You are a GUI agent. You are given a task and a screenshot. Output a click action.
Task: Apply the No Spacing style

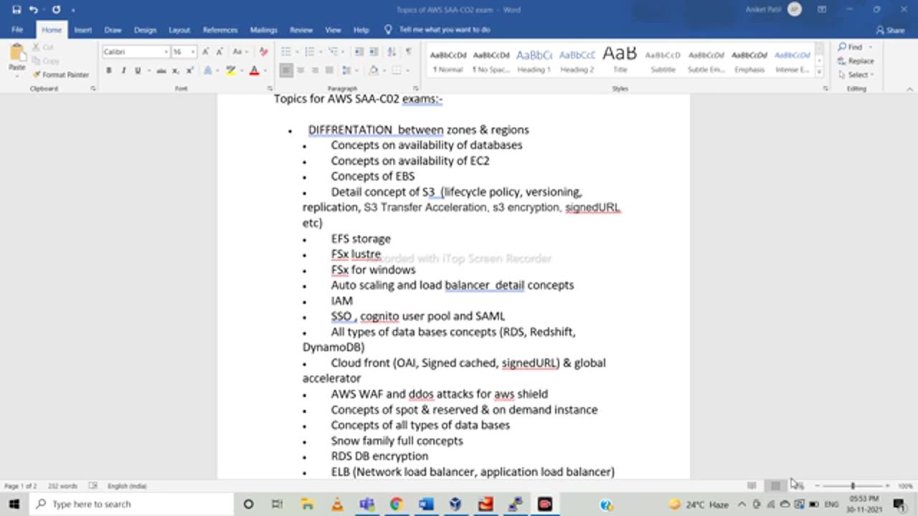491,60
